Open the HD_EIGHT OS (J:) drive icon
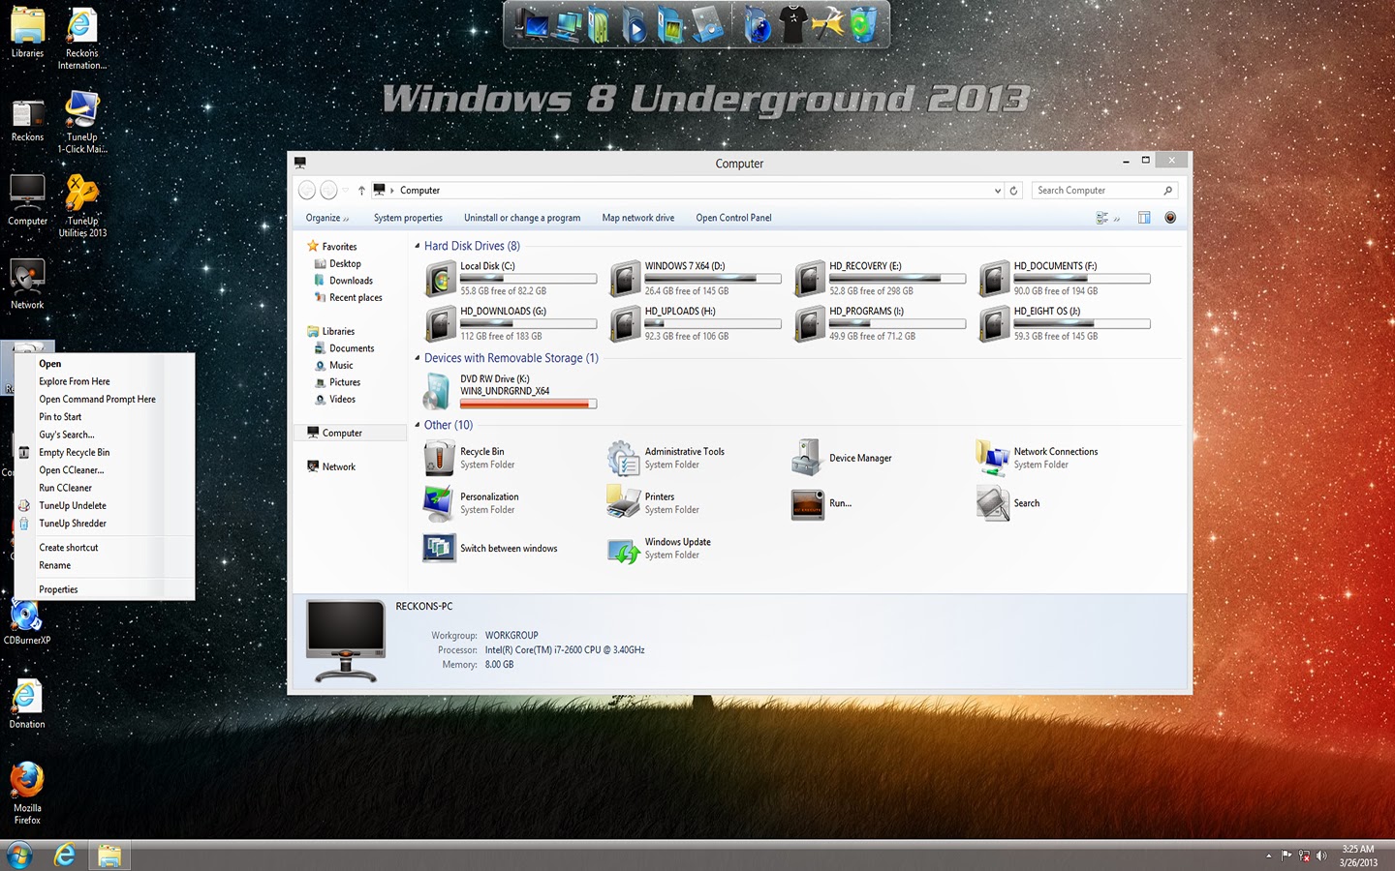 click(x=994, y=324)
